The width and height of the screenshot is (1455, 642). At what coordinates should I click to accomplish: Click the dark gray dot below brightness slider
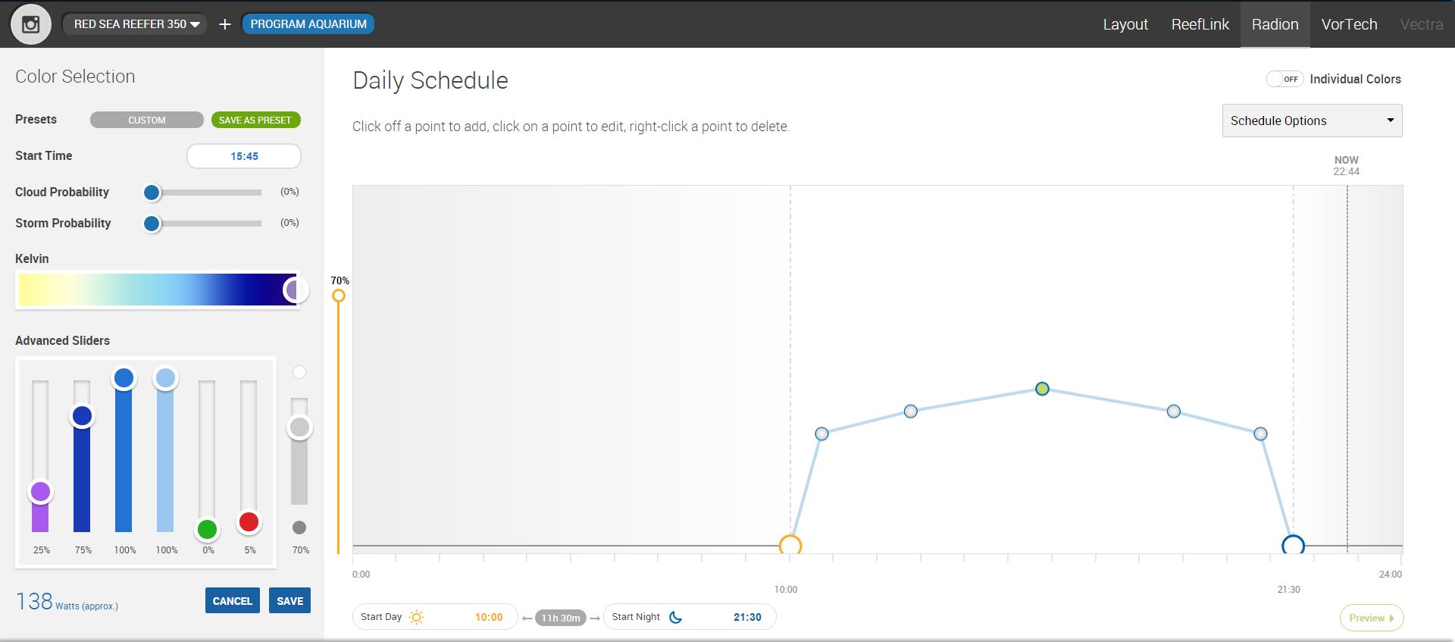click(x=299, y=528)
